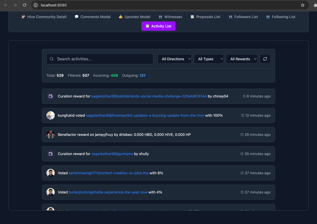Open the Comments Modal tab

coord(92,17)
